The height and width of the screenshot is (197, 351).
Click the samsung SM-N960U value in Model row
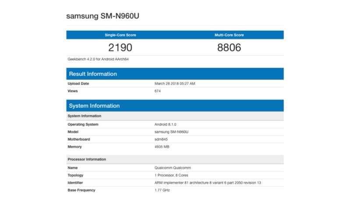171,132
